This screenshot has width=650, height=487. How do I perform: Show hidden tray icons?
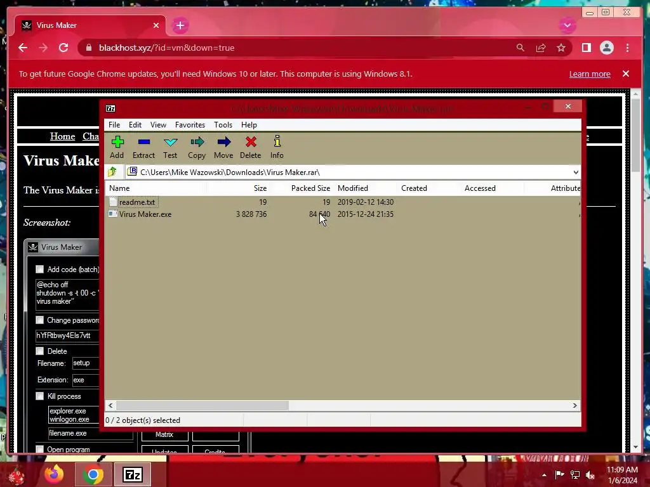544,476
